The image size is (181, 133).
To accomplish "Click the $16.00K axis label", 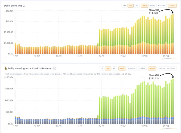I will pos(10,11).
